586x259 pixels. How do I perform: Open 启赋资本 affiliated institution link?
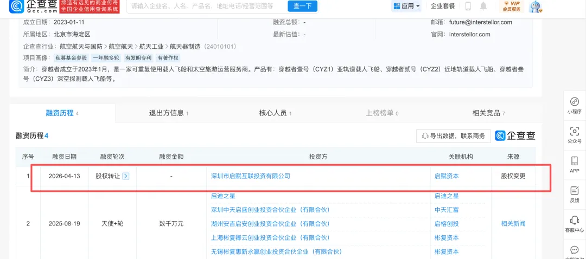(x=447, y=176)
